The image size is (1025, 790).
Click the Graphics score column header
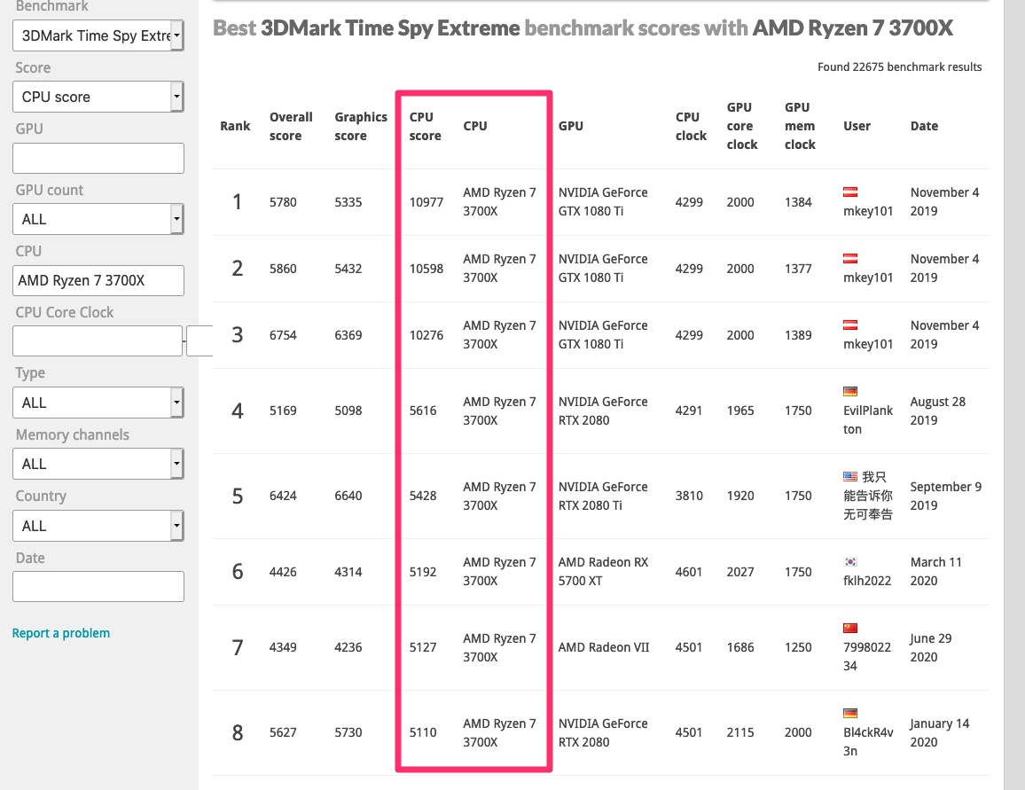click(x=361, y=126)
